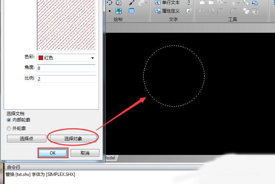Confirm the hatch dialog with OK
This screenshot has width=275, height=184.
(x=53, y=153)
